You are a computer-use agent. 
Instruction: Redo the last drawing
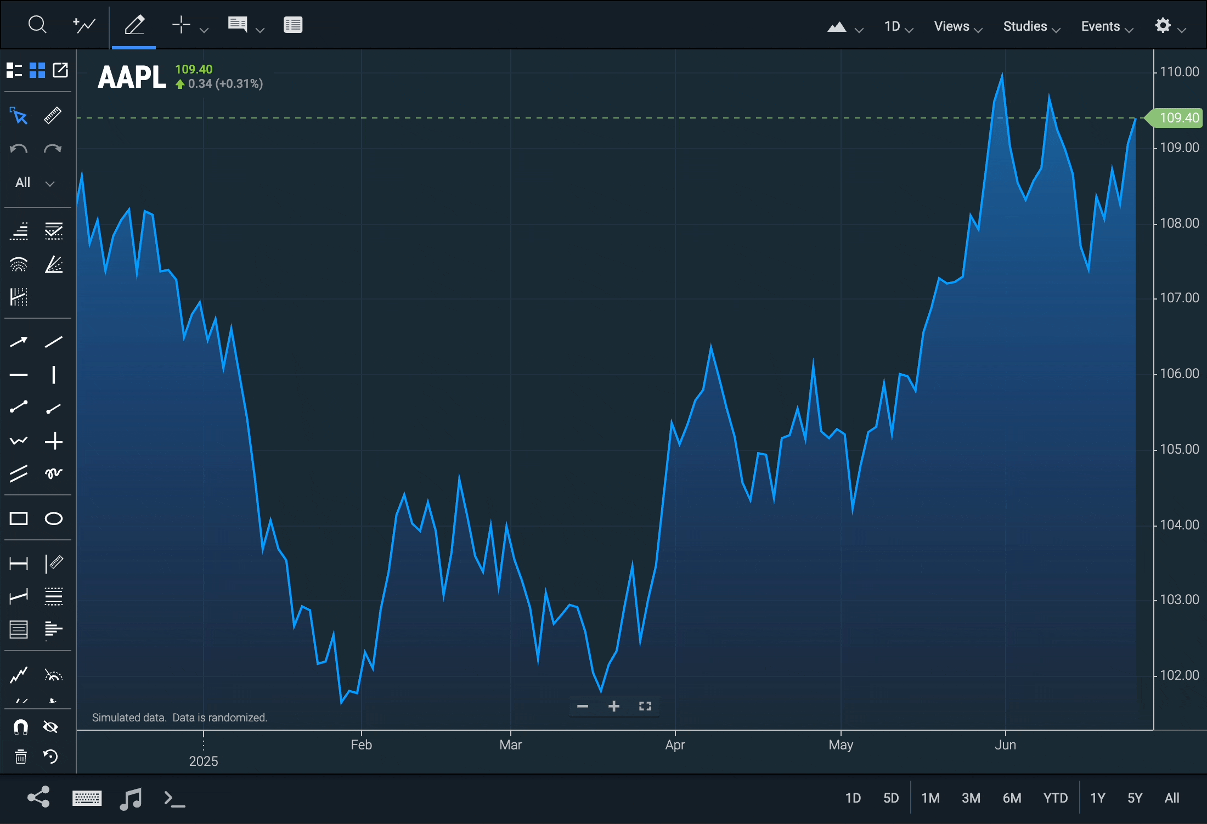tap(53, 149)
